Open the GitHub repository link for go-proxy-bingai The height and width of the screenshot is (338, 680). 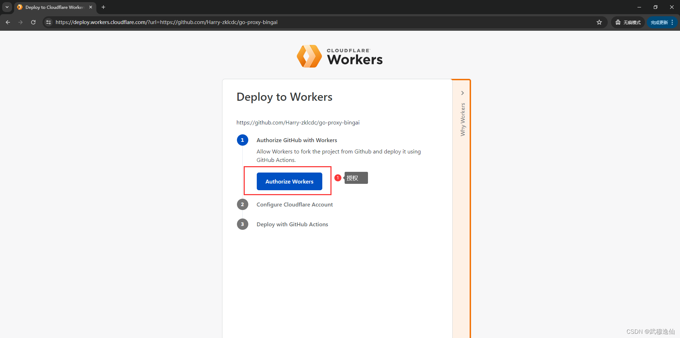[x=298, y=122]
